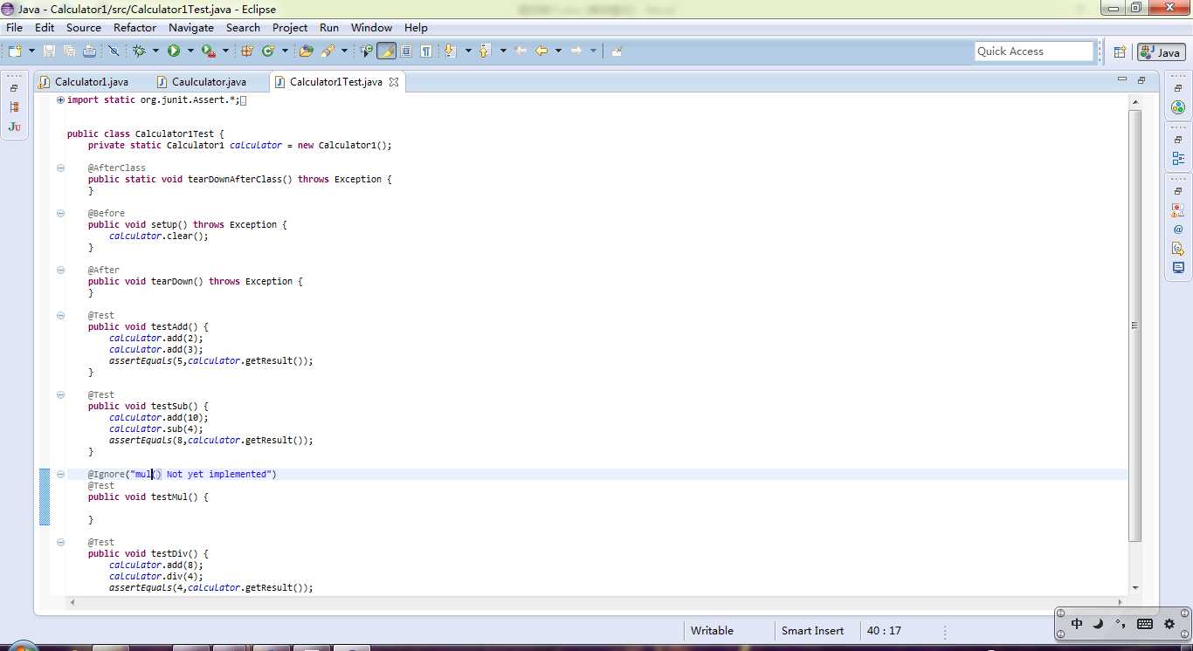
Task: Open the Project menu
Action: [x=290, y=28]
